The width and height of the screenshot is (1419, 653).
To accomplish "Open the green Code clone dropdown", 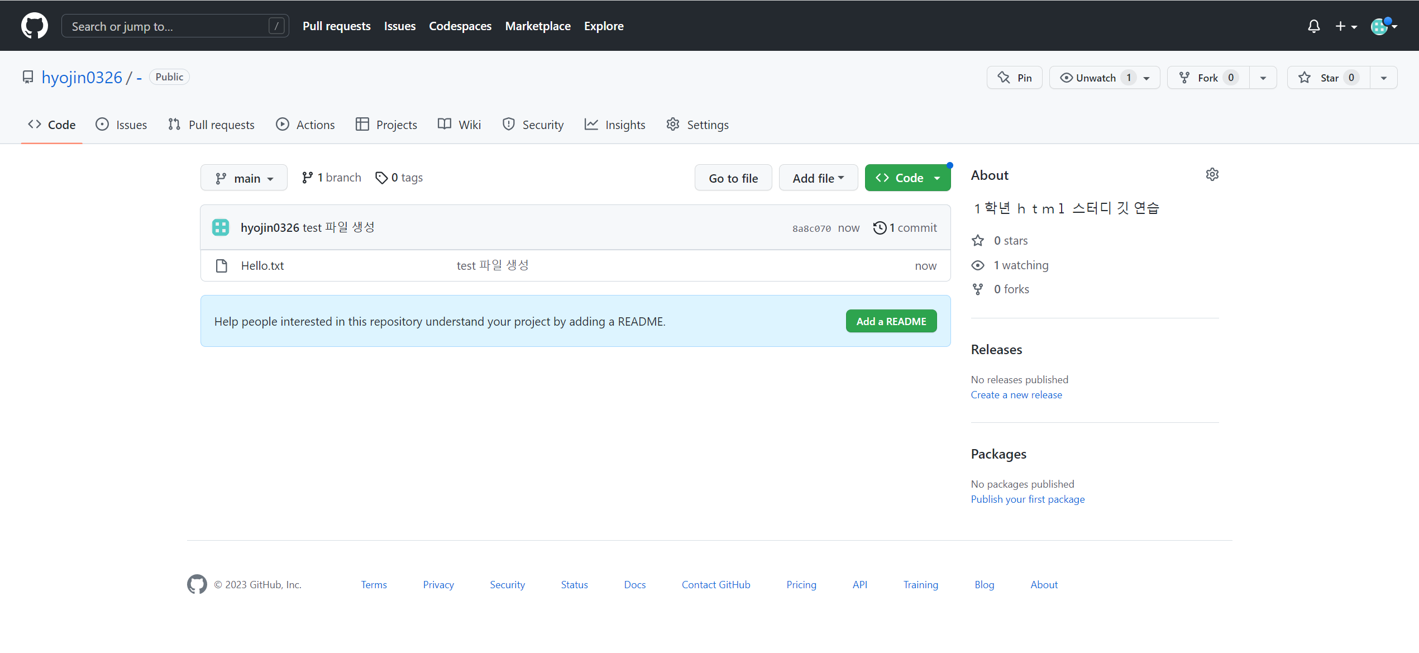I will [907, 178].
